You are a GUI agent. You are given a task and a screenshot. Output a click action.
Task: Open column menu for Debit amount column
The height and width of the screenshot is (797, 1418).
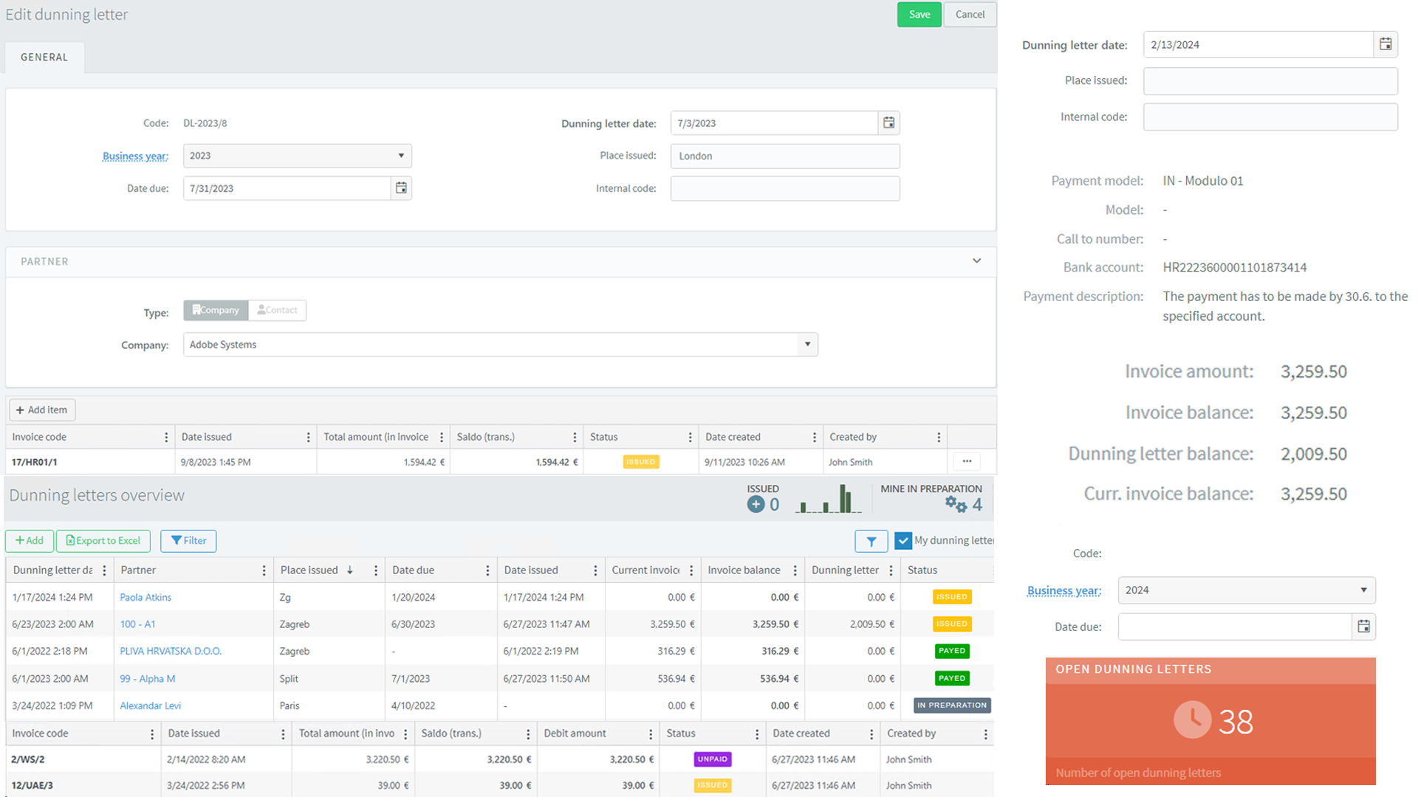point(651,734)
